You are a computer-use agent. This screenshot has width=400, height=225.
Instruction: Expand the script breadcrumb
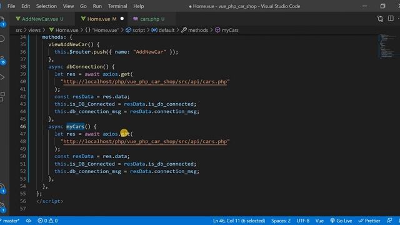[136, 30]
